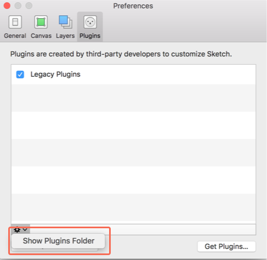
Task: Expand the chevron beside the gear icon
Action: (25, 229)
